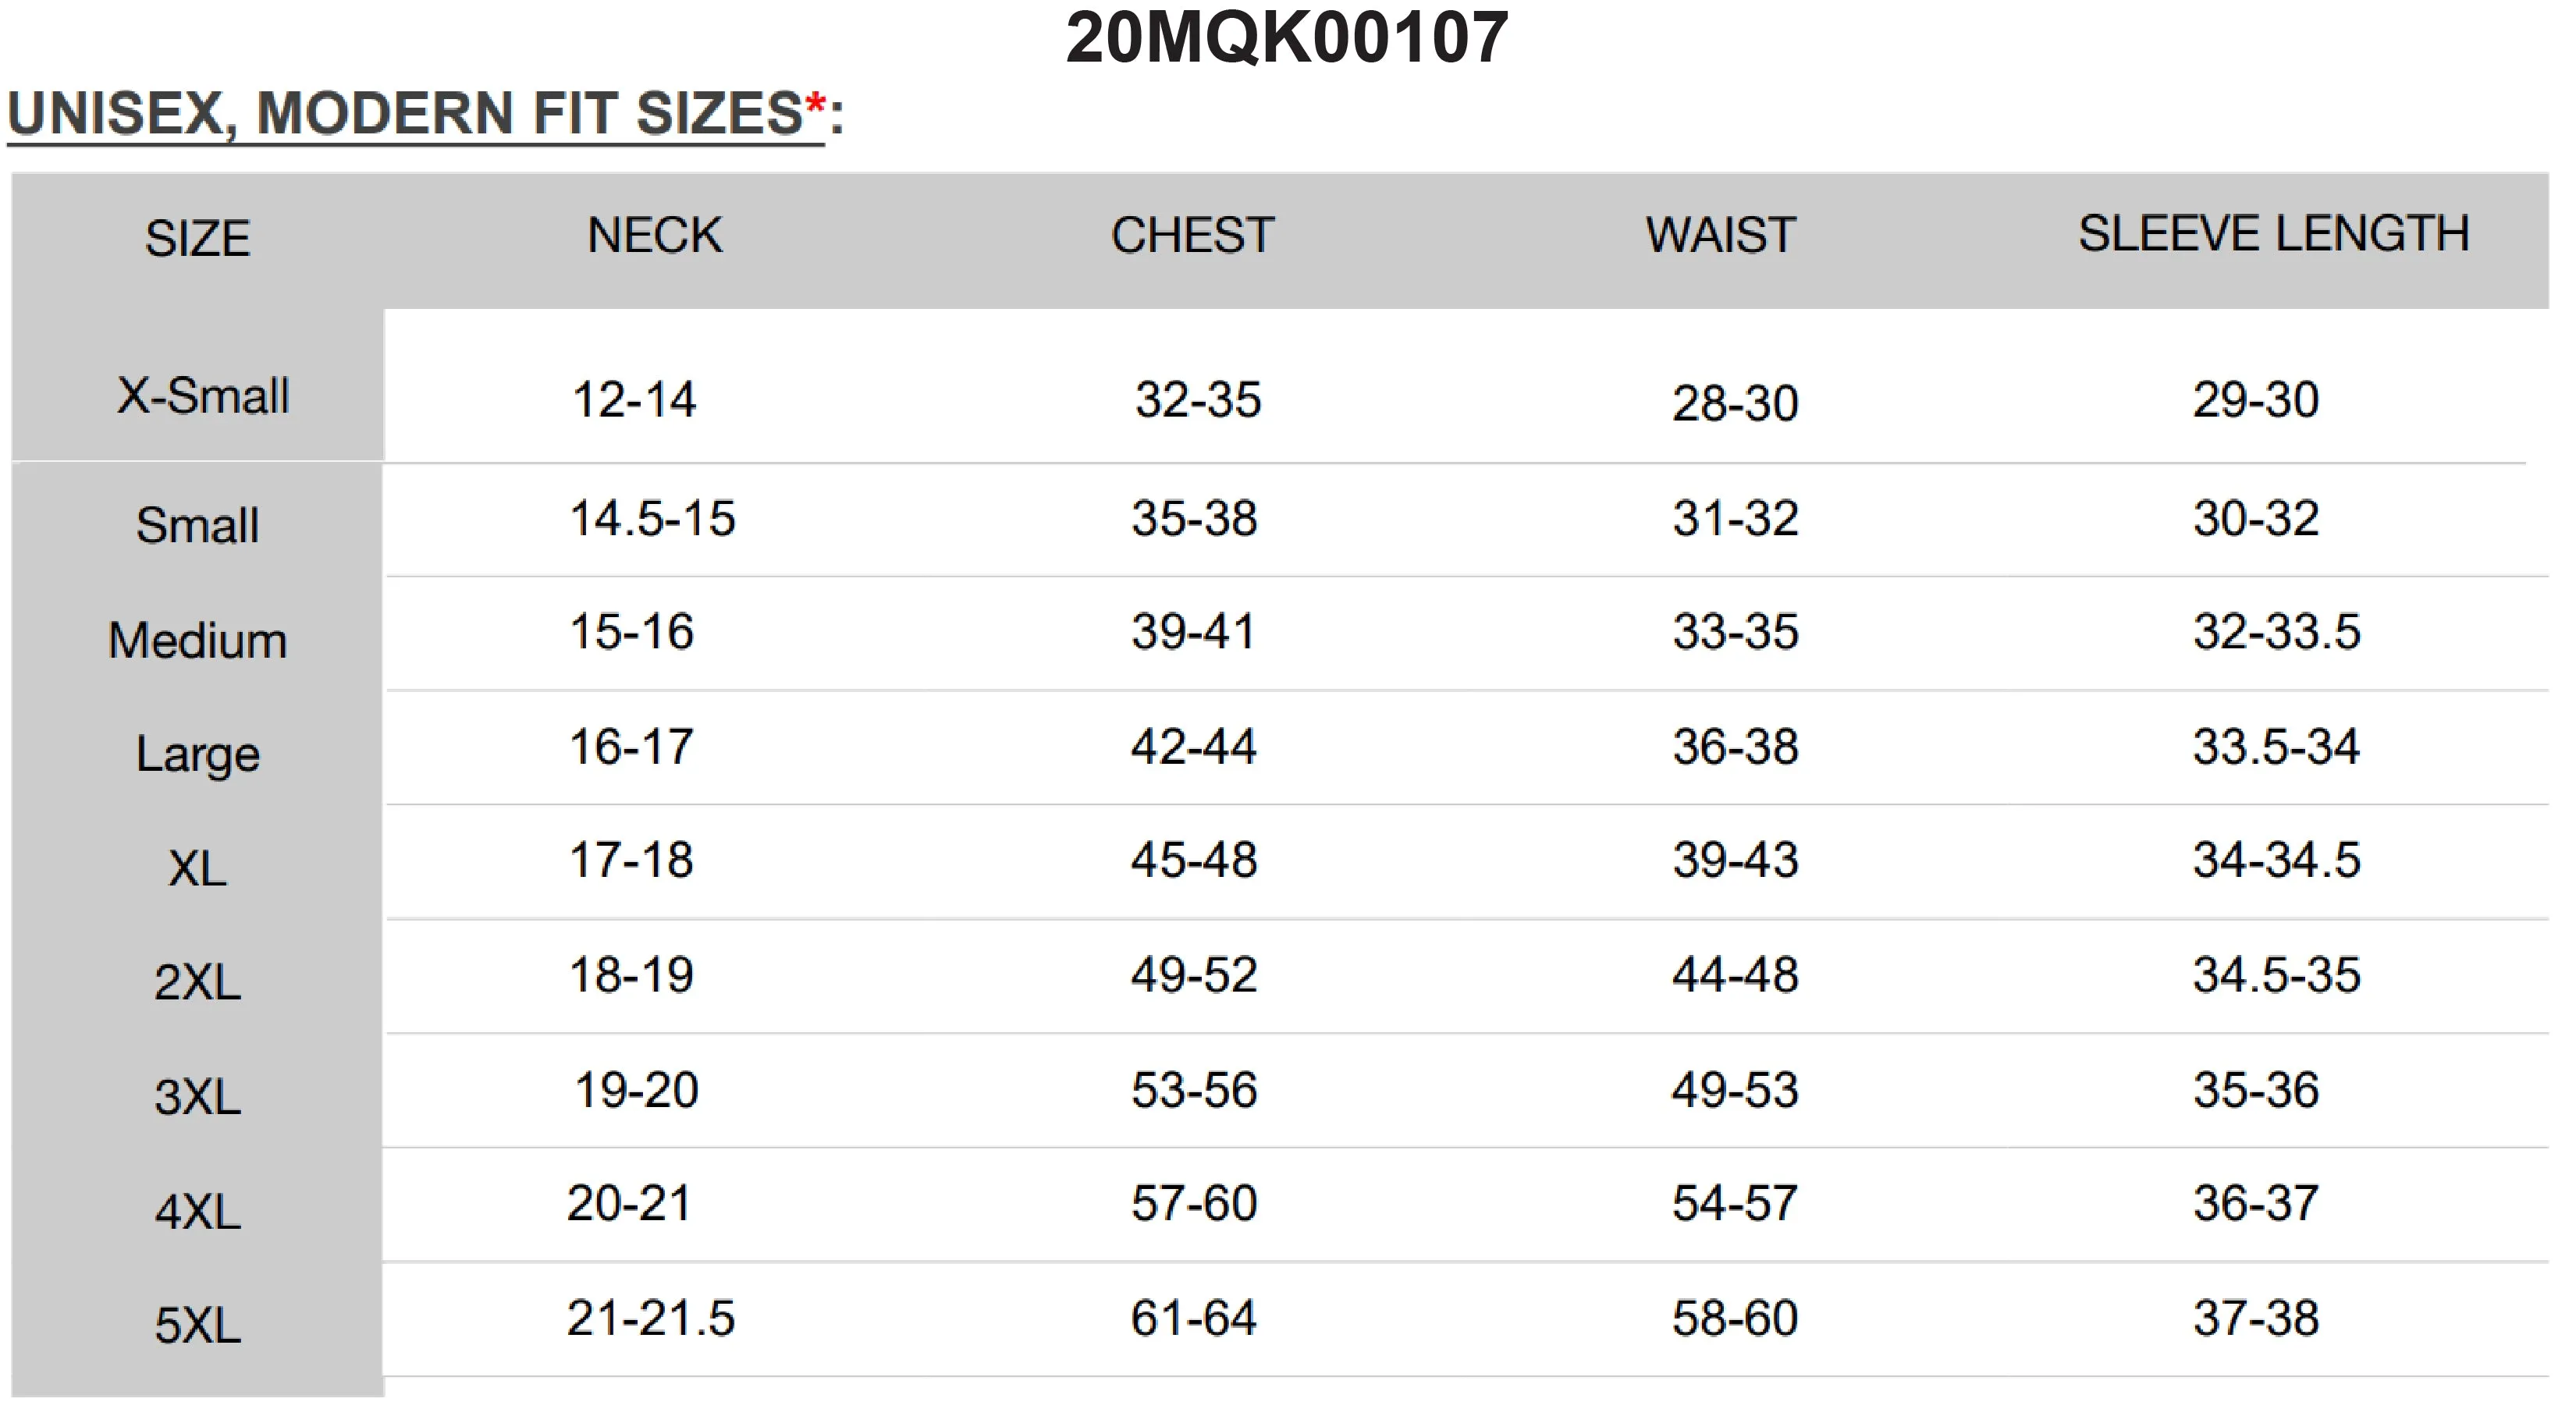Click the red asterisk after SIZES

[x=816, y=104]
